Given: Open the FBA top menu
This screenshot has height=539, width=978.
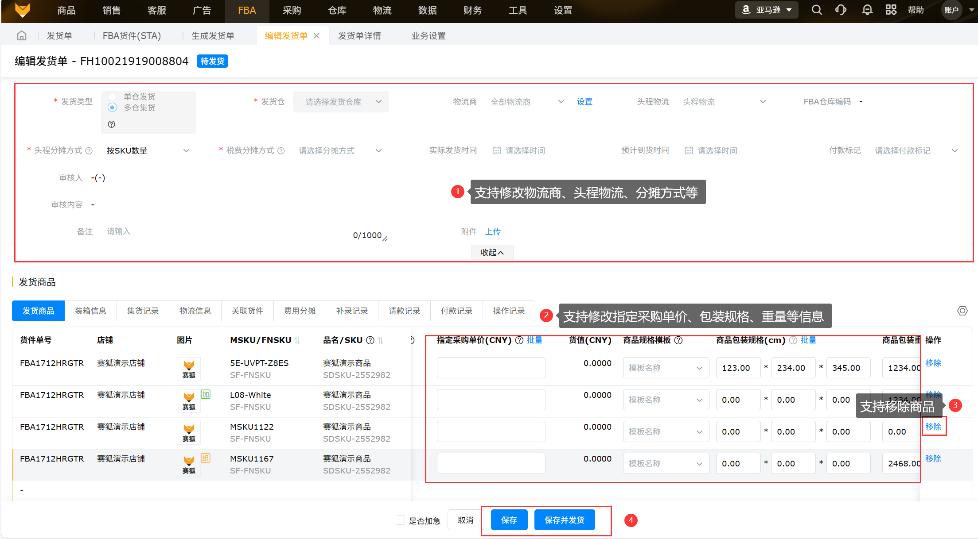Looking at the screenshot, I should point(246,10).
